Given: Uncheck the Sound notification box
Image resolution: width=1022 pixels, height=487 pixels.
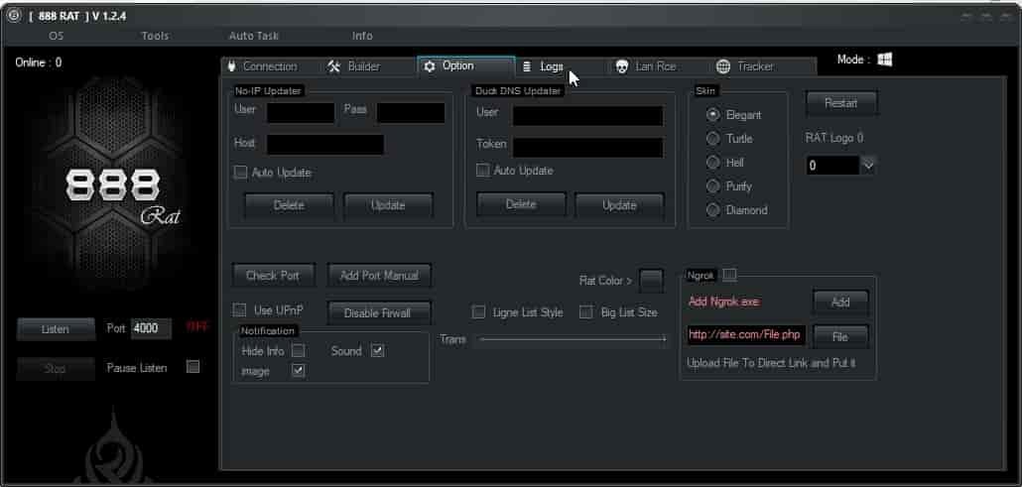Looking at the screenshot, I should 377,351.
